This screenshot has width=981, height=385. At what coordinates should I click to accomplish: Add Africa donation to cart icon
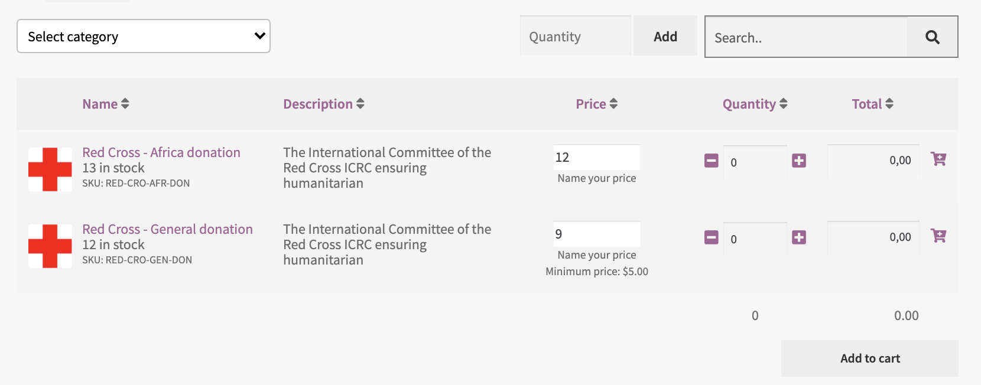(x=938, y=159)
